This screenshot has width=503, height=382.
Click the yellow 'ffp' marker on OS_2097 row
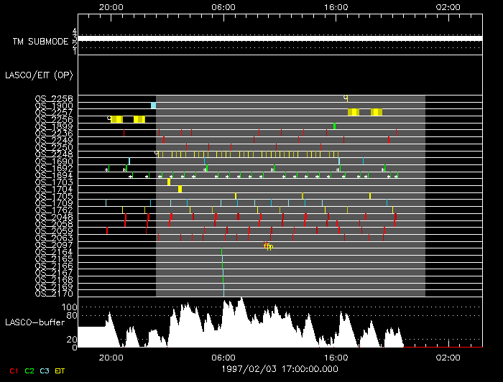[x=268, y=246]
